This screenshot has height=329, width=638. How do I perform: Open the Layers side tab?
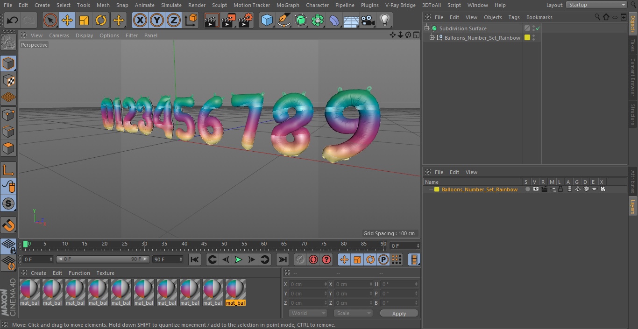[x=633, y=206]
